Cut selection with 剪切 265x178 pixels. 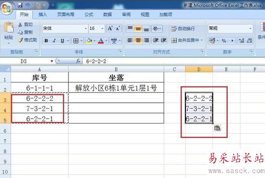[26, 25]
